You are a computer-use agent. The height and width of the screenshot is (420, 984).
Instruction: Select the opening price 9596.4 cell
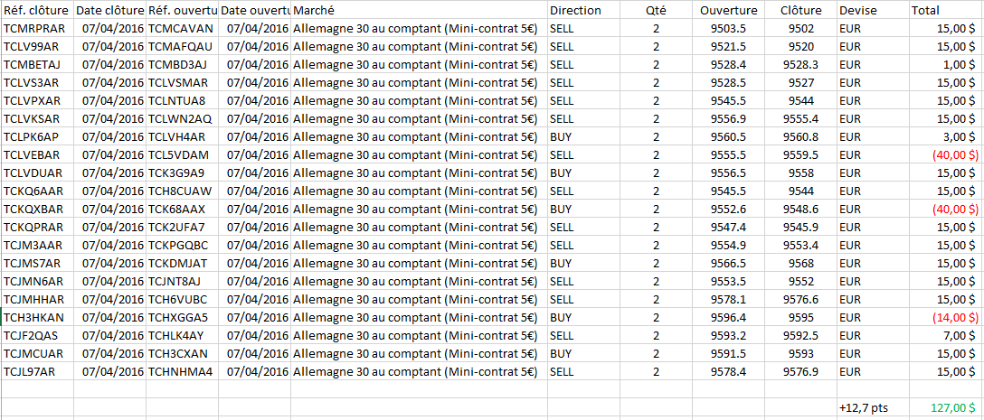[727, 317]
